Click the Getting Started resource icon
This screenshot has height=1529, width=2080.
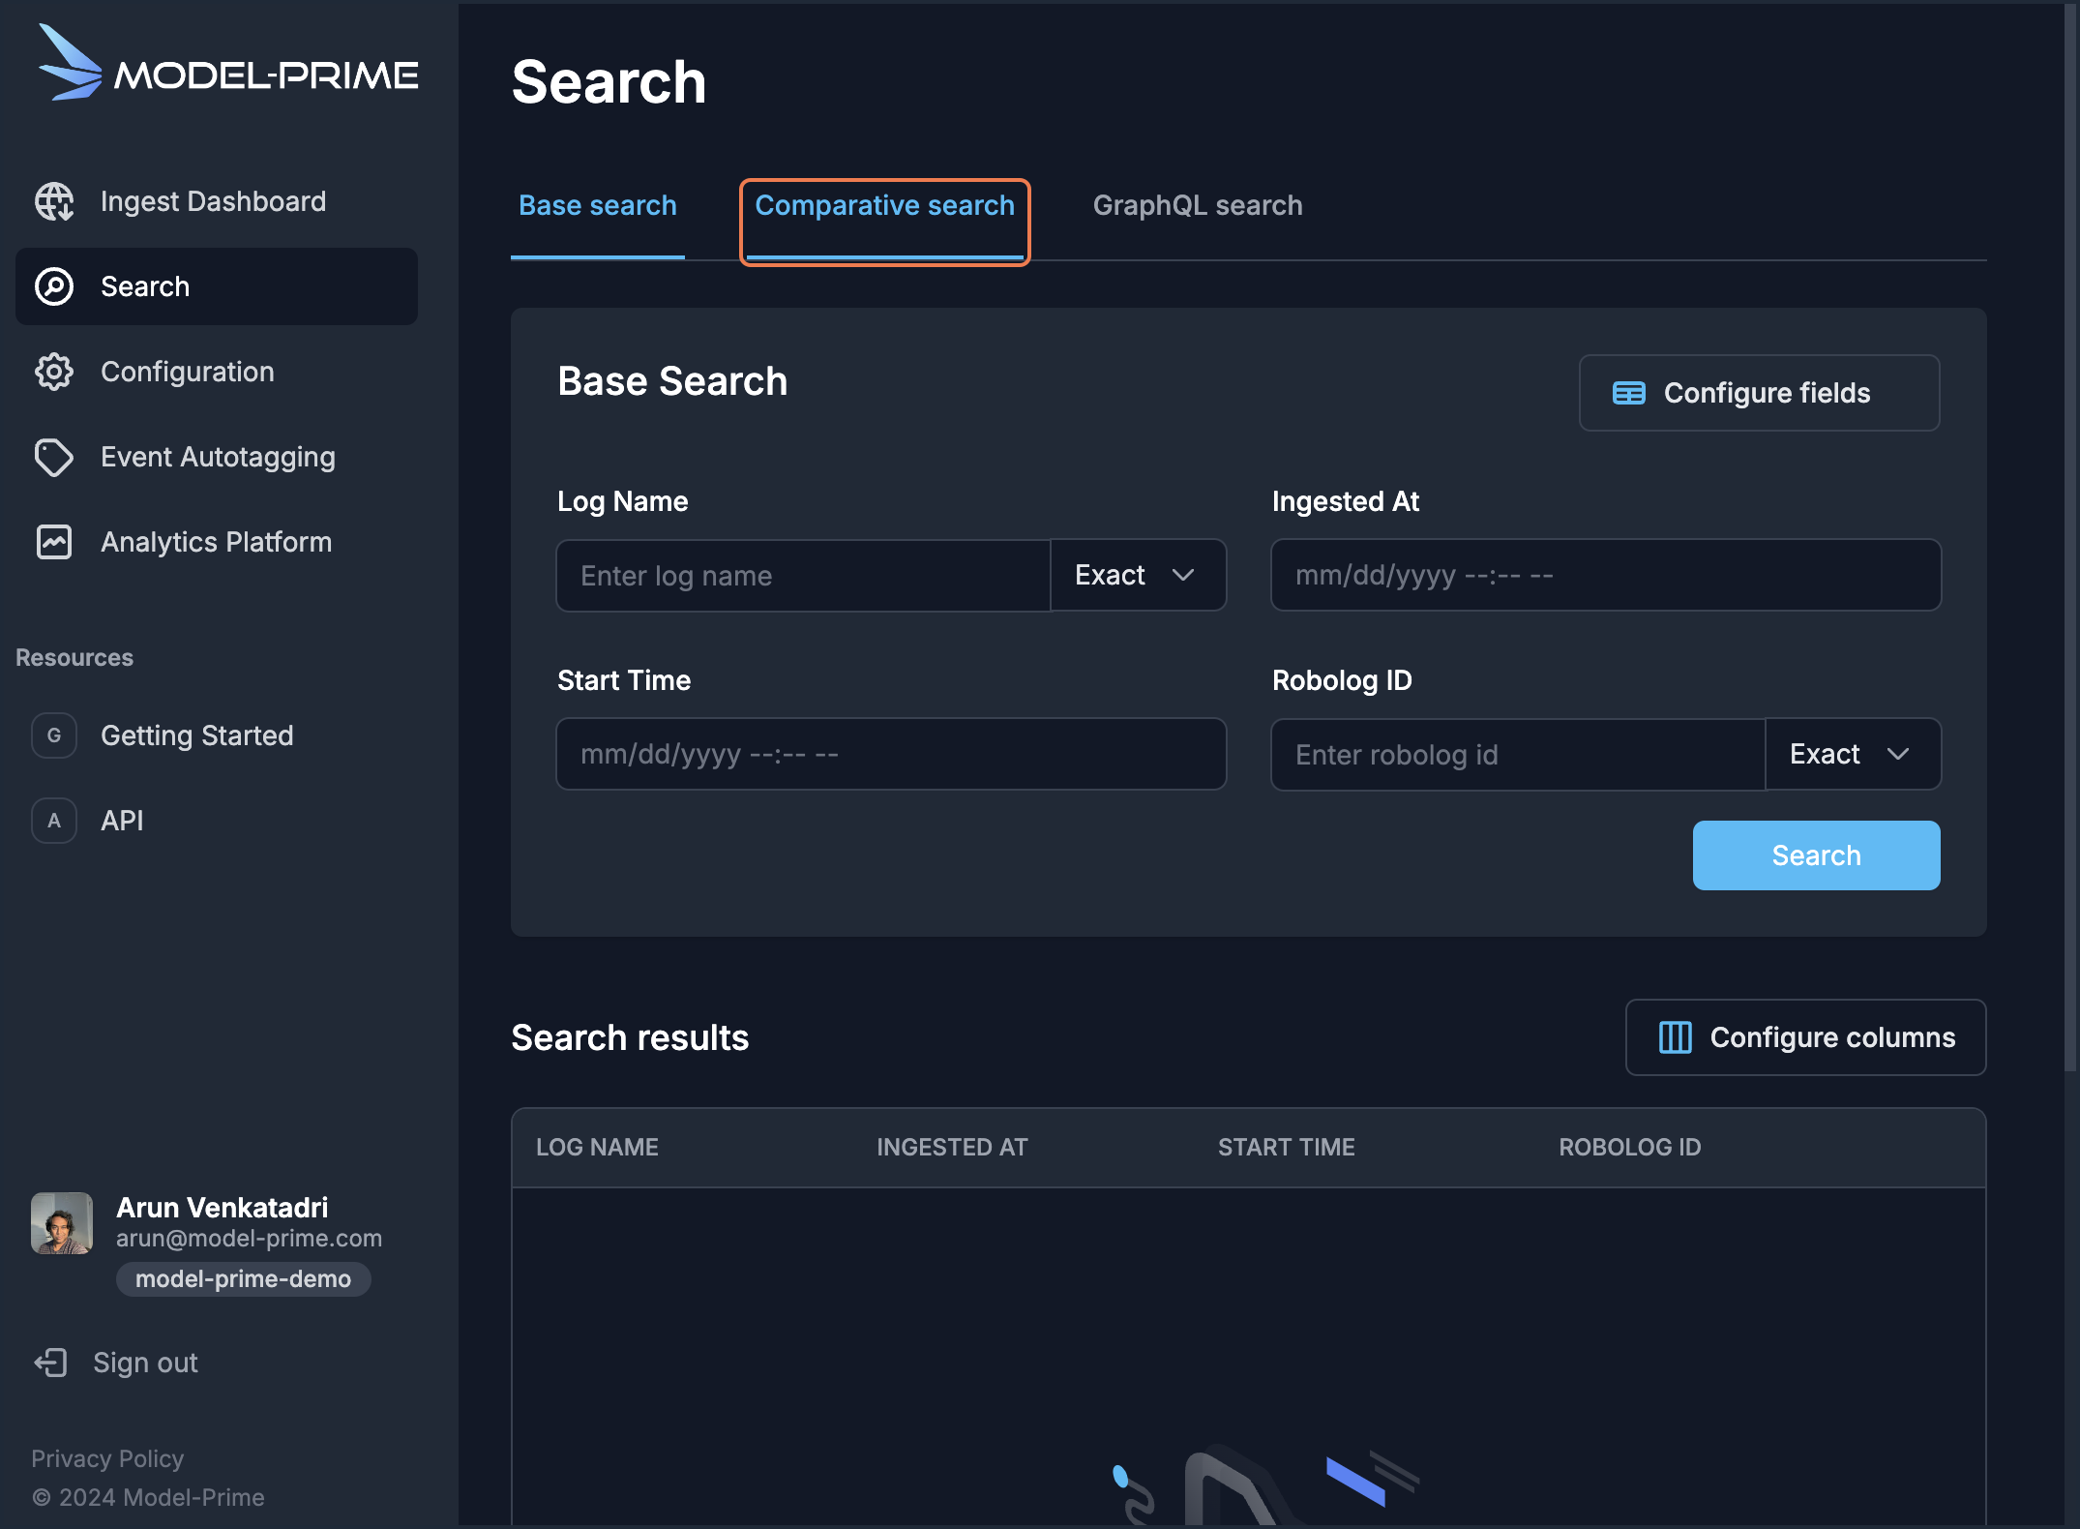pyautogui.click(x=53, y=733)
